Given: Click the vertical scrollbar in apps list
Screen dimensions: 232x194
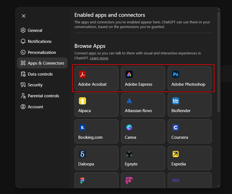Looking at the screenshot, I should click(219, 62).
